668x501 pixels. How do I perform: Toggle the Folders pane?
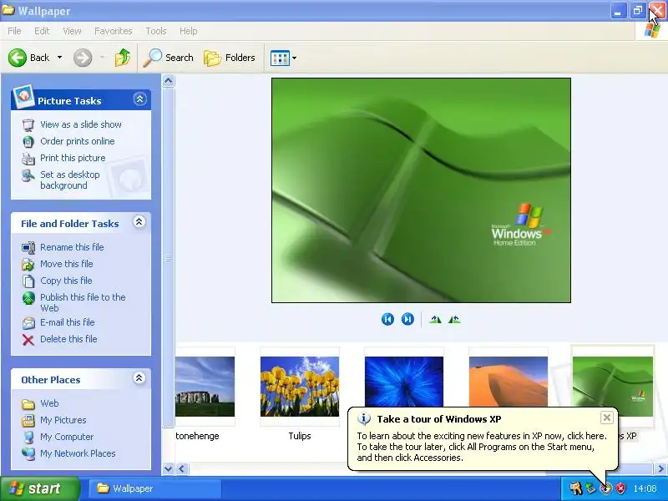coord(230,58)
